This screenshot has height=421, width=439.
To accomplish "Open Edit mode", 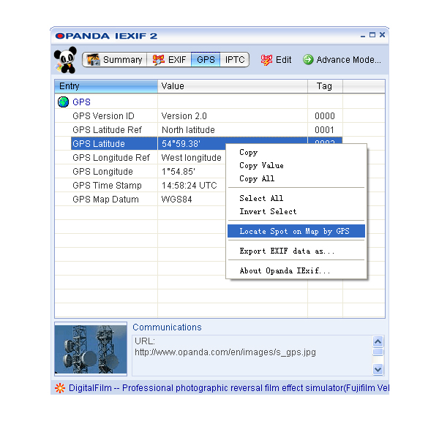I will (x=276, y=60).
